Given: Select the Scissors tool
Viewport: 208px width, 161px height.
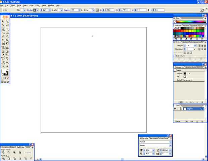Looking at the screenshot, I should pyautogui.click(x=7, y=63).
